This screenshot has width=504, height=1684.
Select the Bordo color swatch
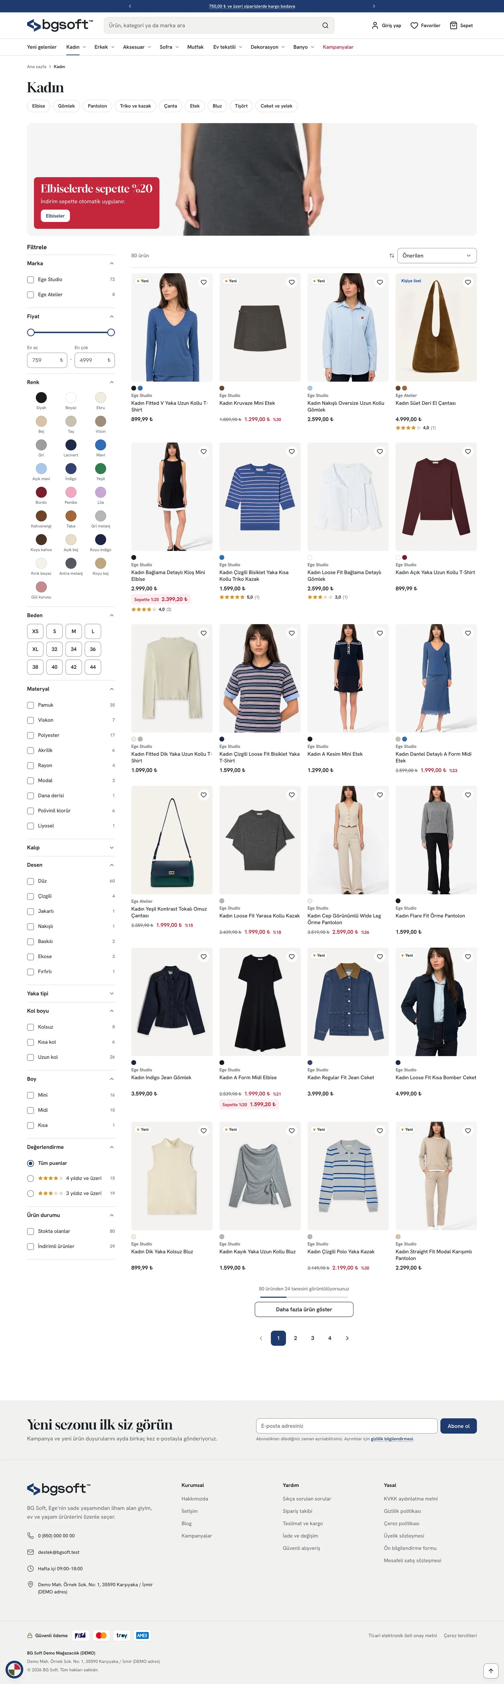tap(41, 492)
